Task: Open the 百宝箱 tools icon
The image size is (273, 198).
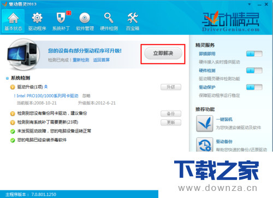Action: click(133, 18)
